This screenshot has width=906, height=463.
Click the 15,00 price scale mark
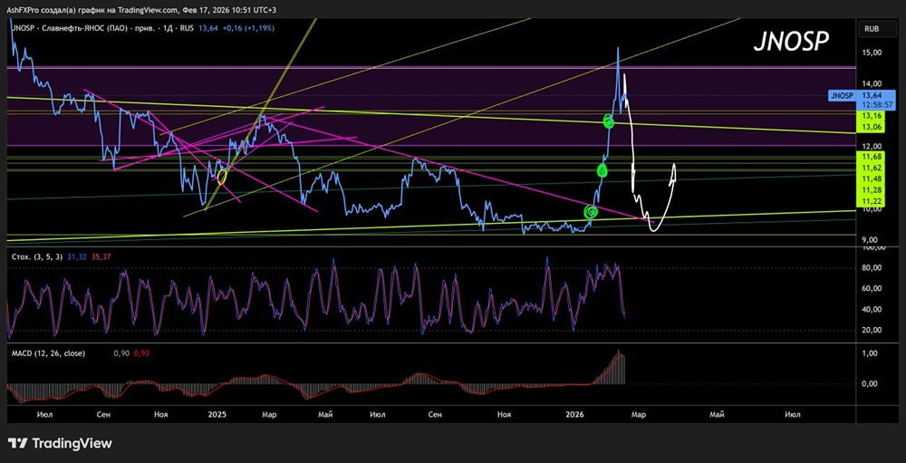click(x=870, y=53)
